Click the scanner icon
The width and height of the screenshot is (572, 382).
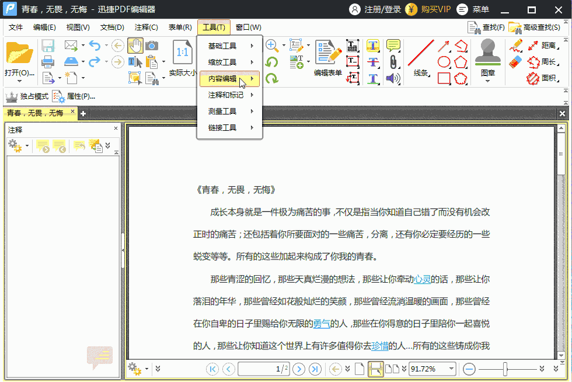71,61
